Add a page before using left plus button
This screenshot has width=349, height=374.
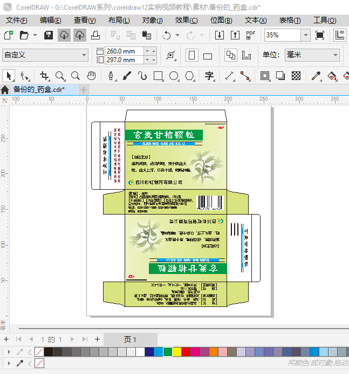tap(6, 339)
